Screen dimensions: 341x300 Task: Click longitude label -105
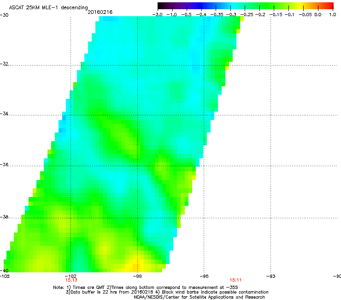[5, 276]
